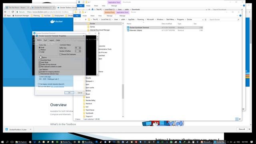Open Shortcut Tools ribbon tab
This screenshot has width=256, height=144.
coord(110,12)
